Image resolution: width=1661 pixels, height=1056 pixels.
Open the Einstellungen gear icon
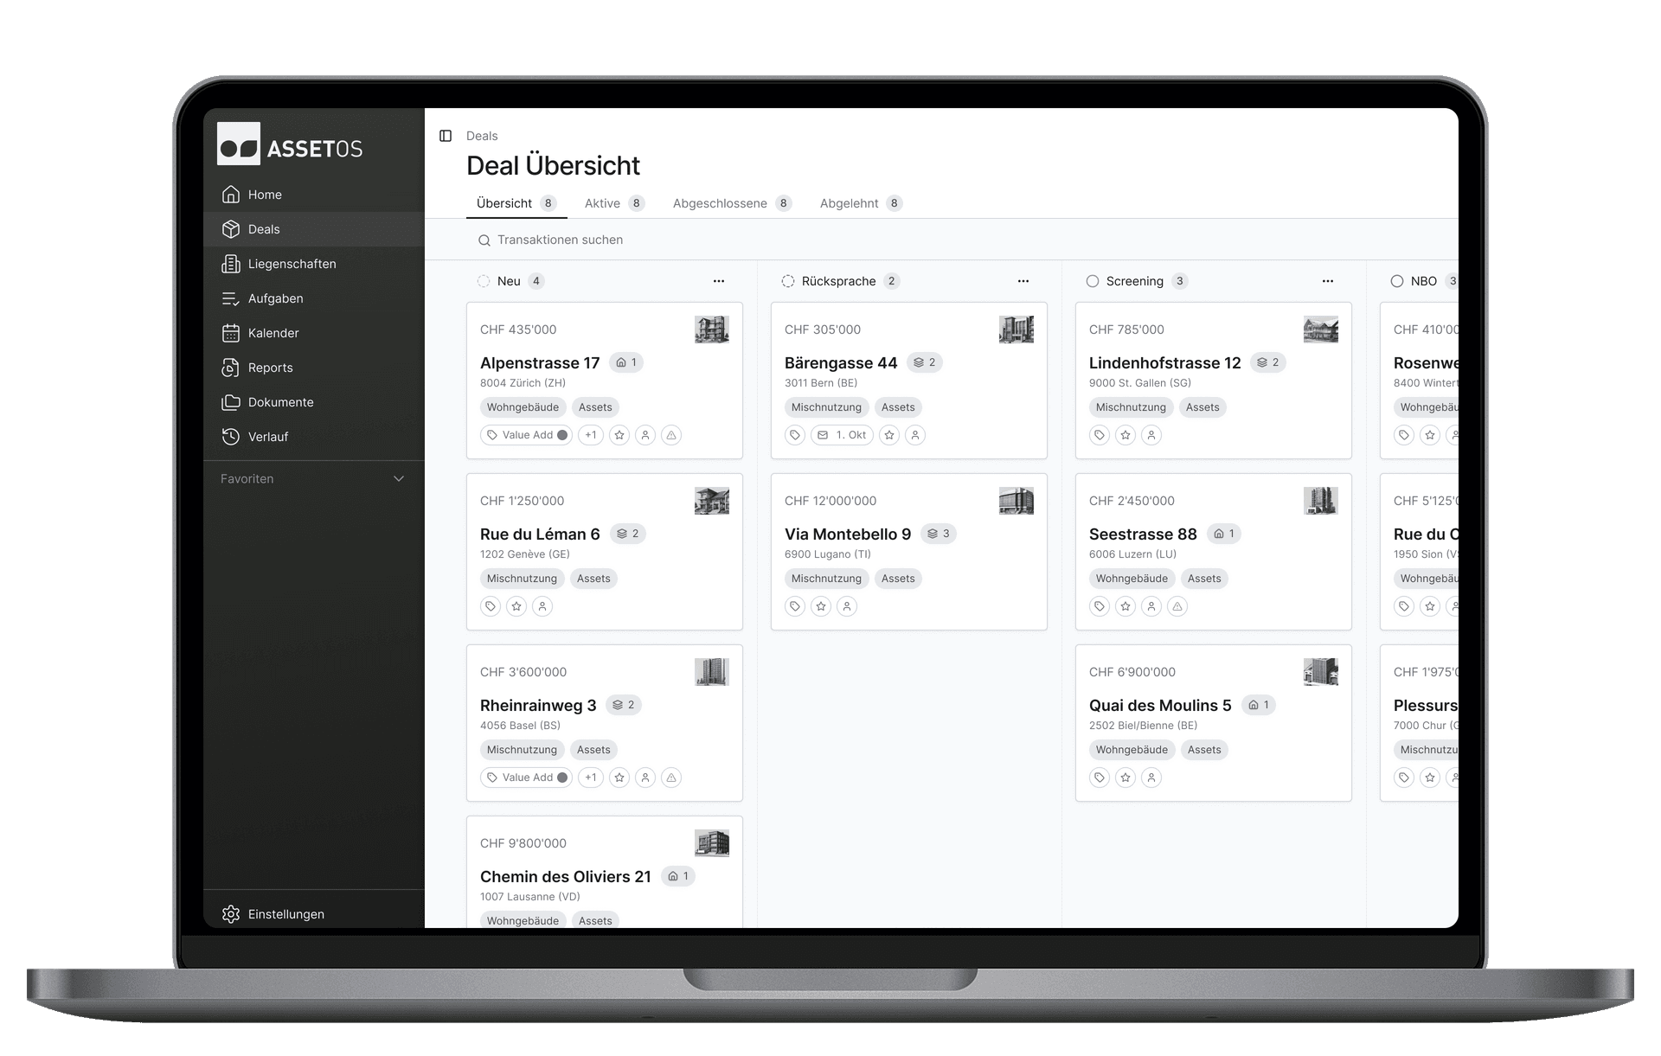(230, 913)
